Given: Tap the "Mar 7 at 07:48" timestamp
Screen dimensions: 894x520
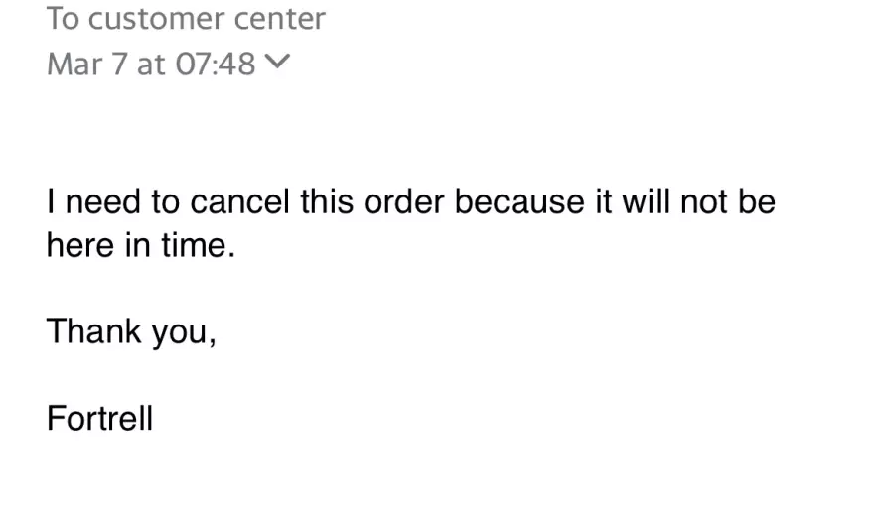Looking at the screenshot, I should pos(151,64).
